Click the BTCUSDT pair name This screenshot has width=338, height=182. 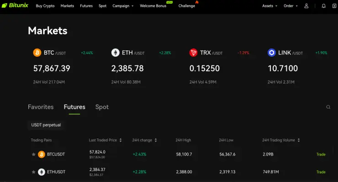(56, 155)
